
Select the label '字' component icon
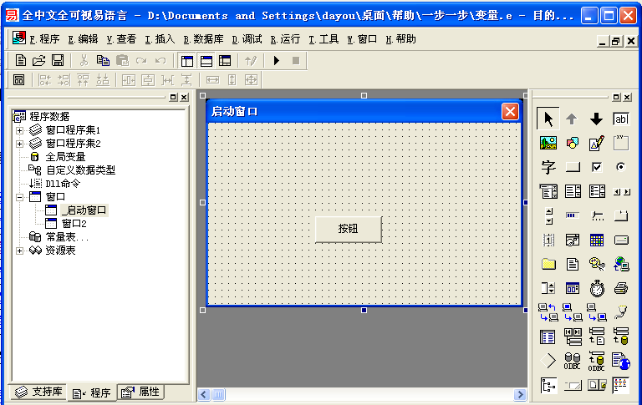pyautogui.click(x=548, y=167)
